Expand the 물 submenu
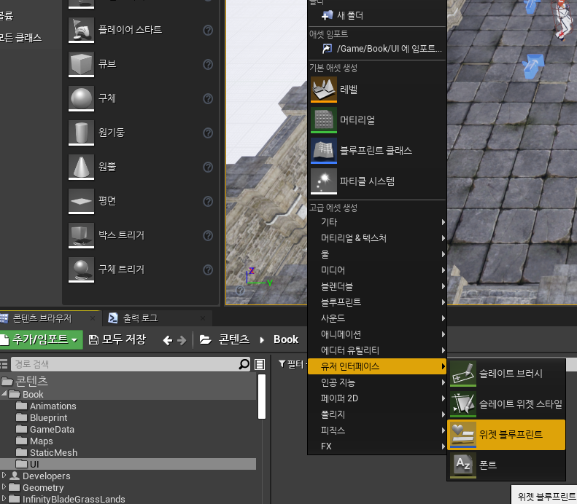 (377, 254)
